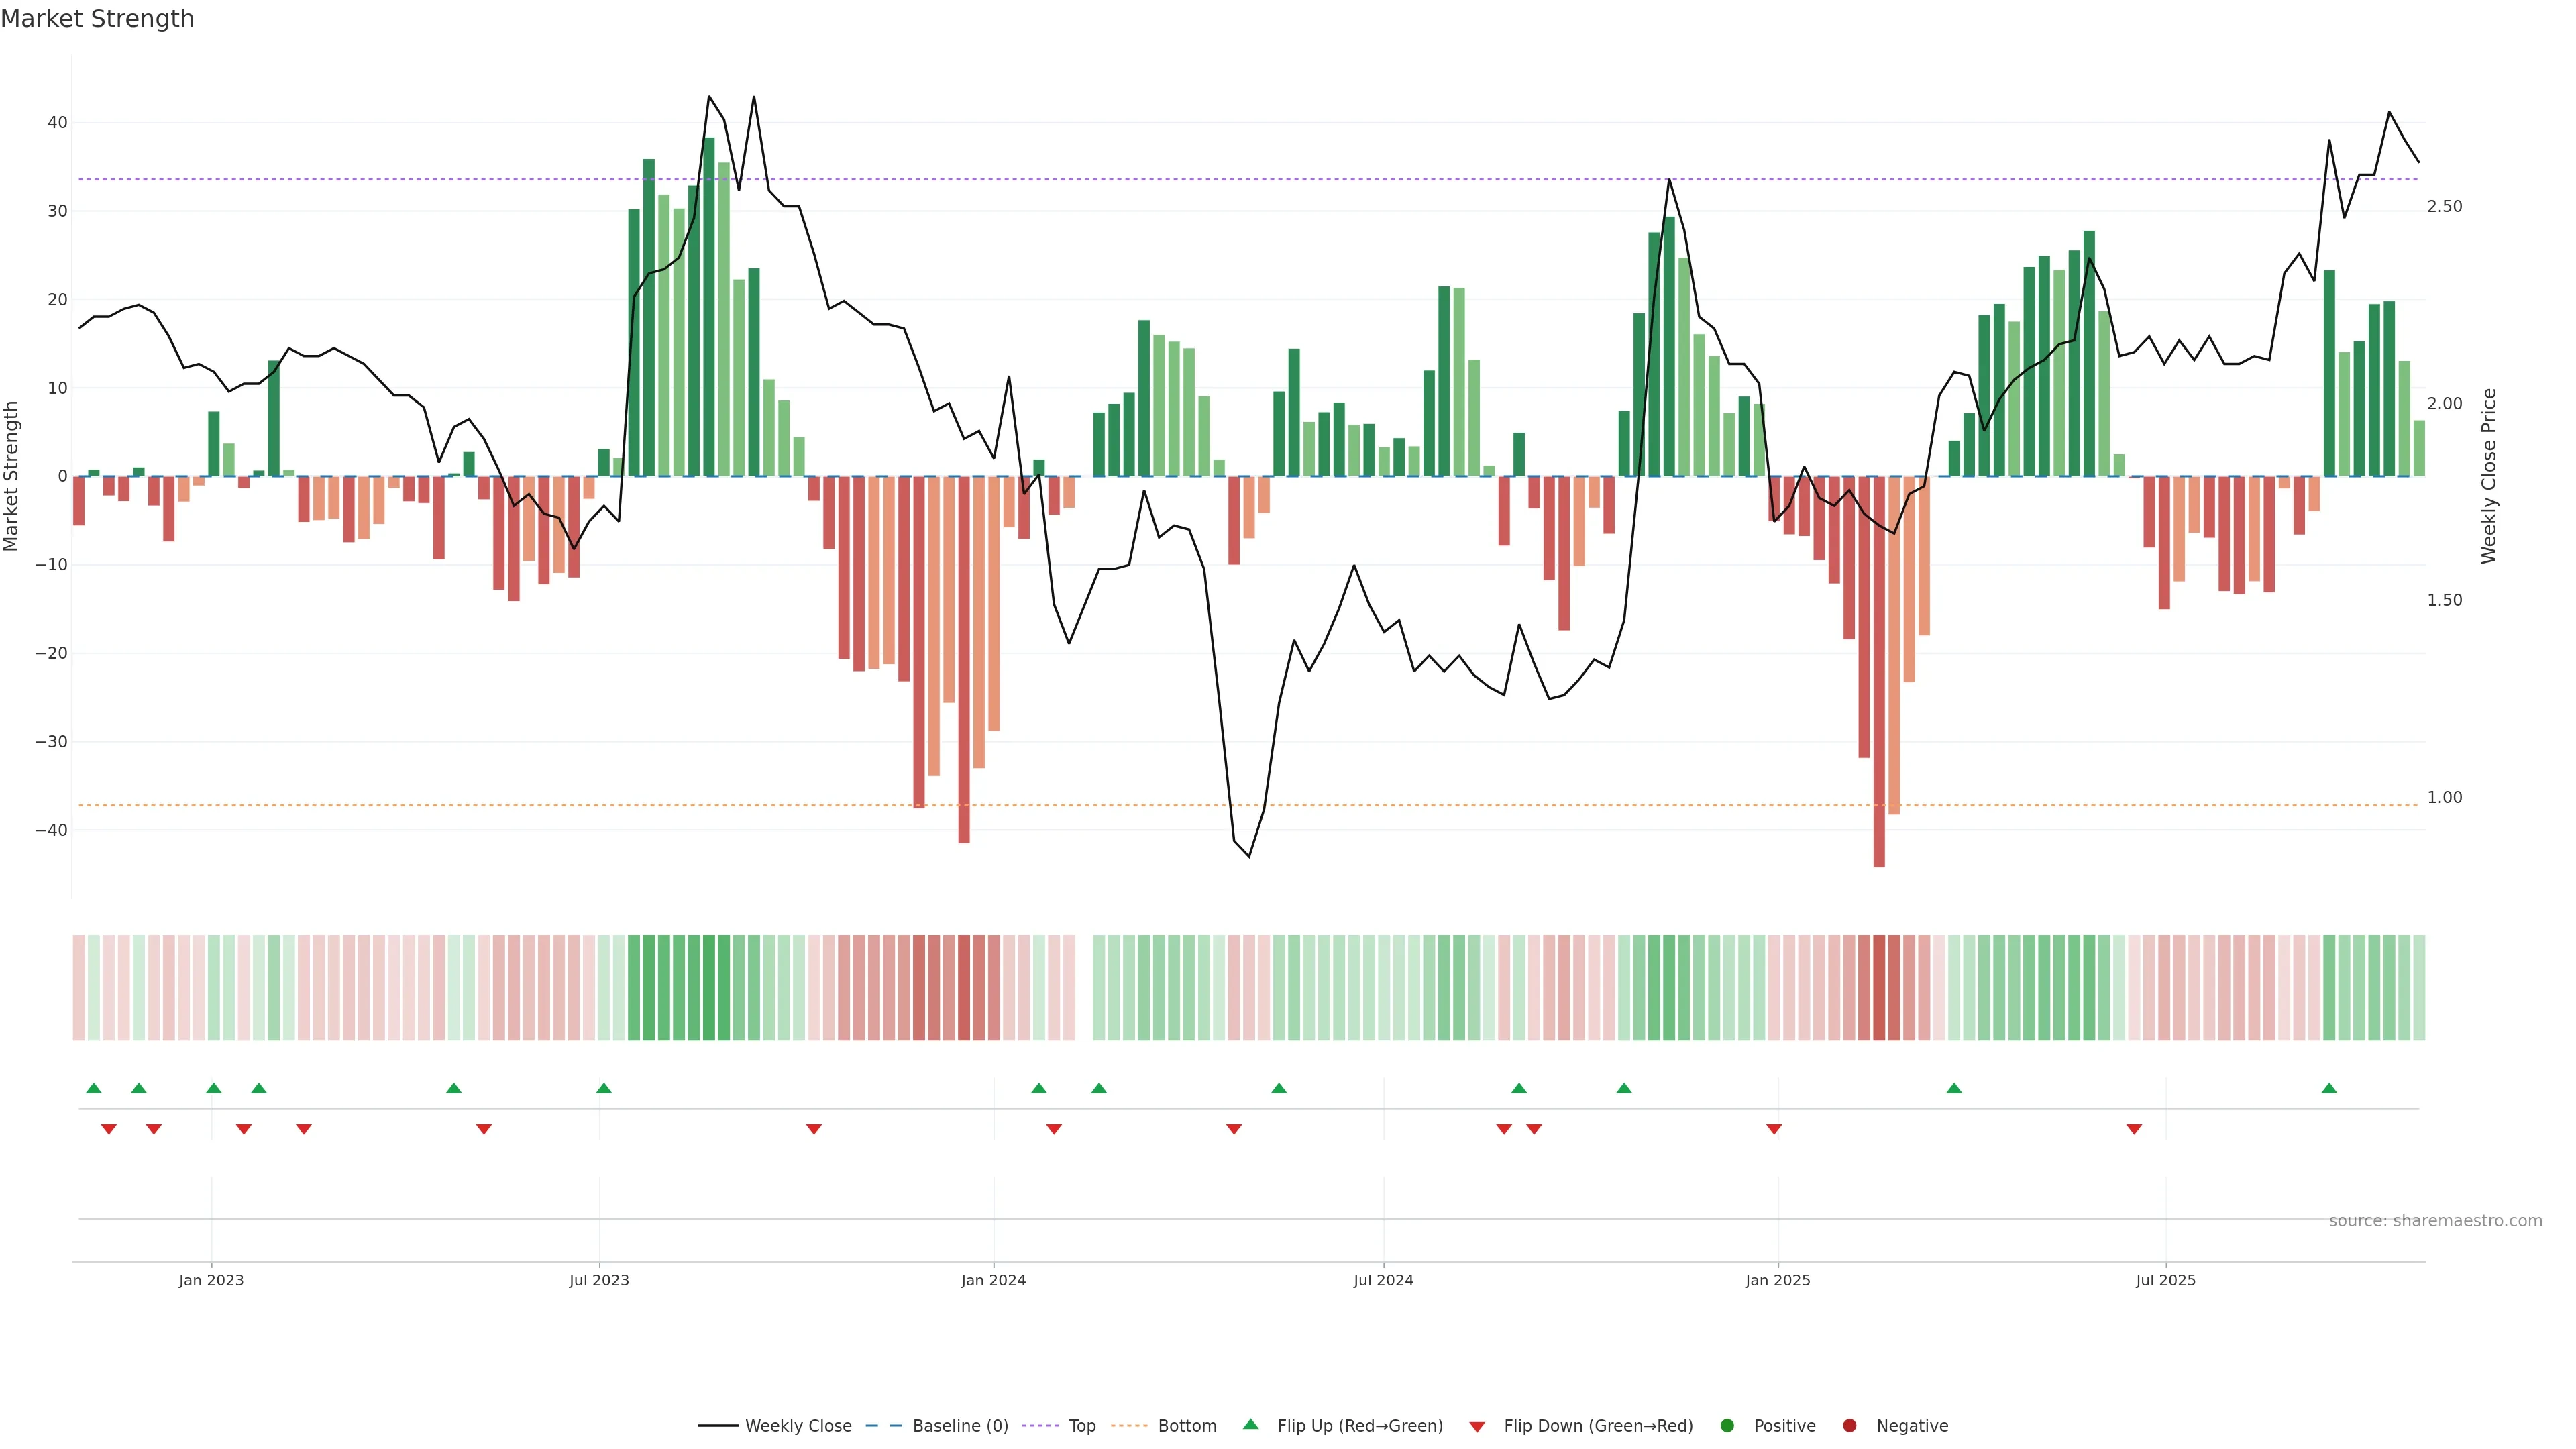The width and height of the screenshot is (2576, 1449).
Task: Click Flip Up green triangle legend icon
Action: click(1250, 1425)
